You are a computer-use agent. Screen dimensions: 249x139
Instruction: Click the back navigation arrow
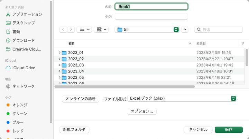(x=63, y=30)
